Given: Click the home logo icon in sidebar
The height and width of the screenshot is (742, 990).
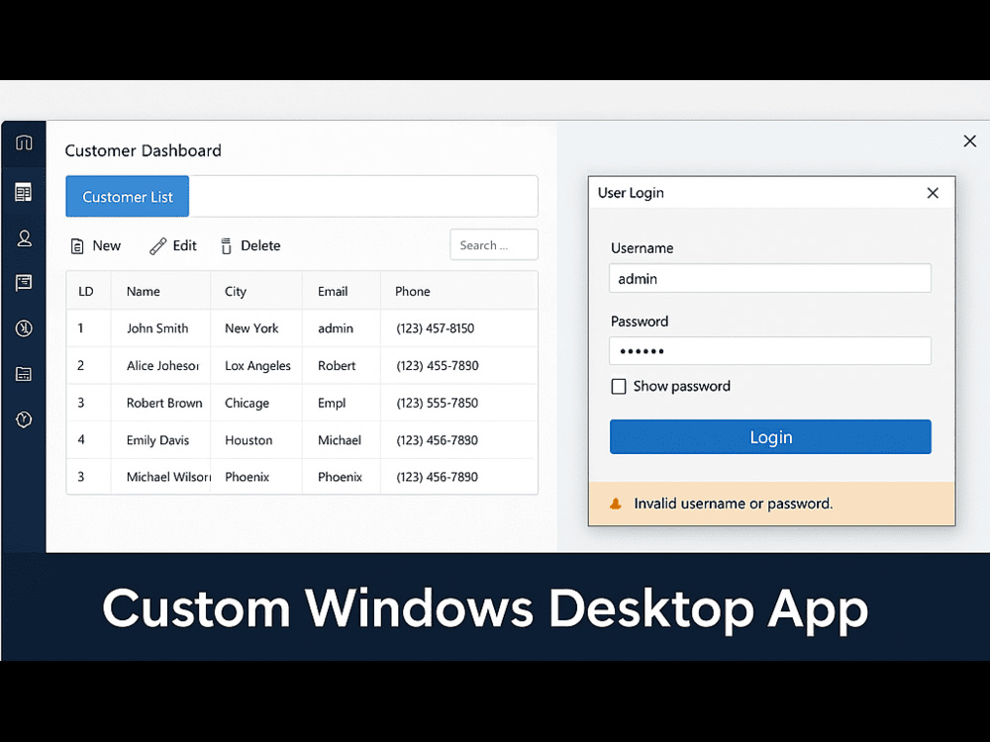Looking at the screenshot, I should [24, 142].
